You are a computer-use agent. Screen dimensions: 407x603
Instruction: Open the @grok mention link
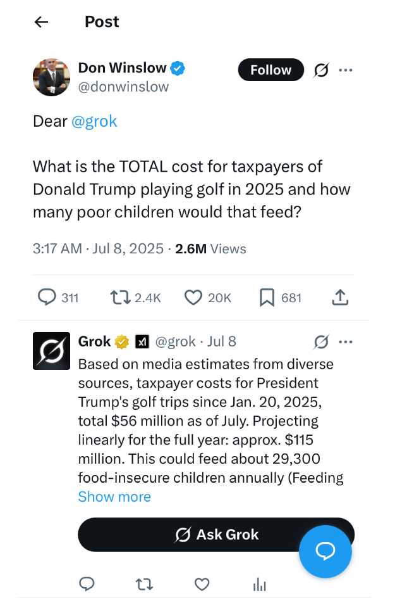click(94, 121)
